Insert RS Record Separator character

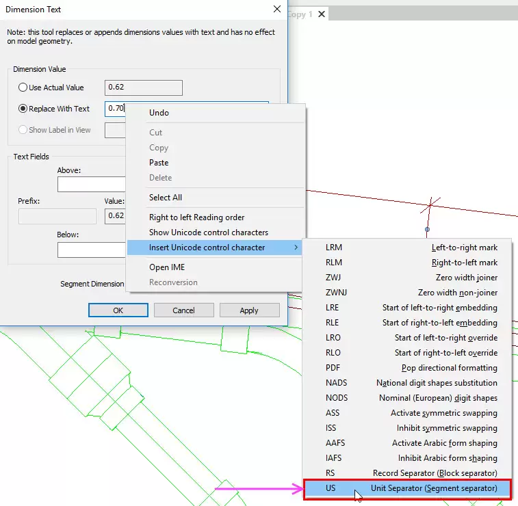click(x=407, y=473)
